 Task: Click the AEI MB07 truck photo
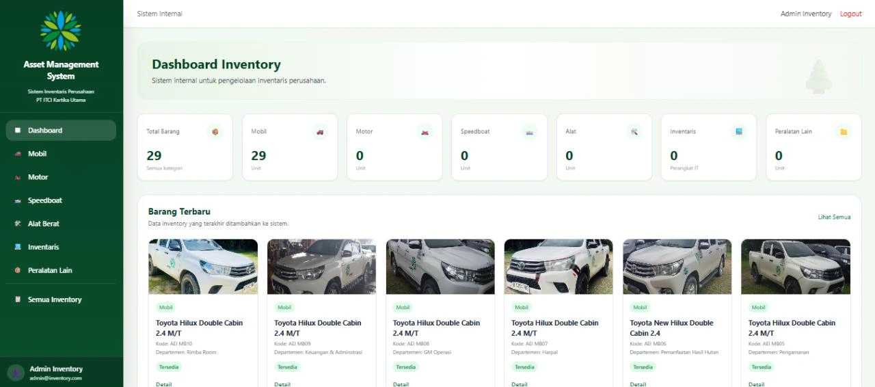coord(558,267)
